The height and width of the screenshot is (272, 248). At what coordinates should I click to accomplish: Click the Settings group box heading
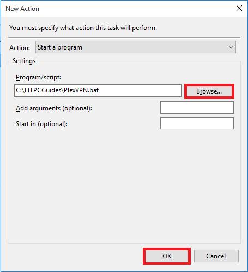(24, 61)
